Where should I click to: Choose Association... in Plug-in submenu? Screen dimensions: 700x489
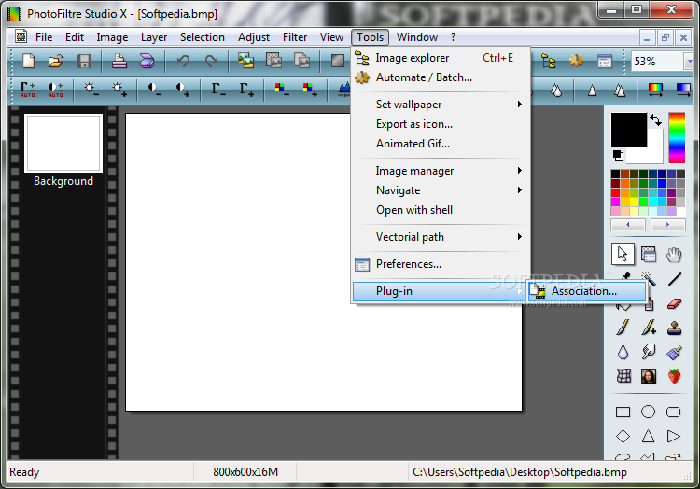click(587, 291)
